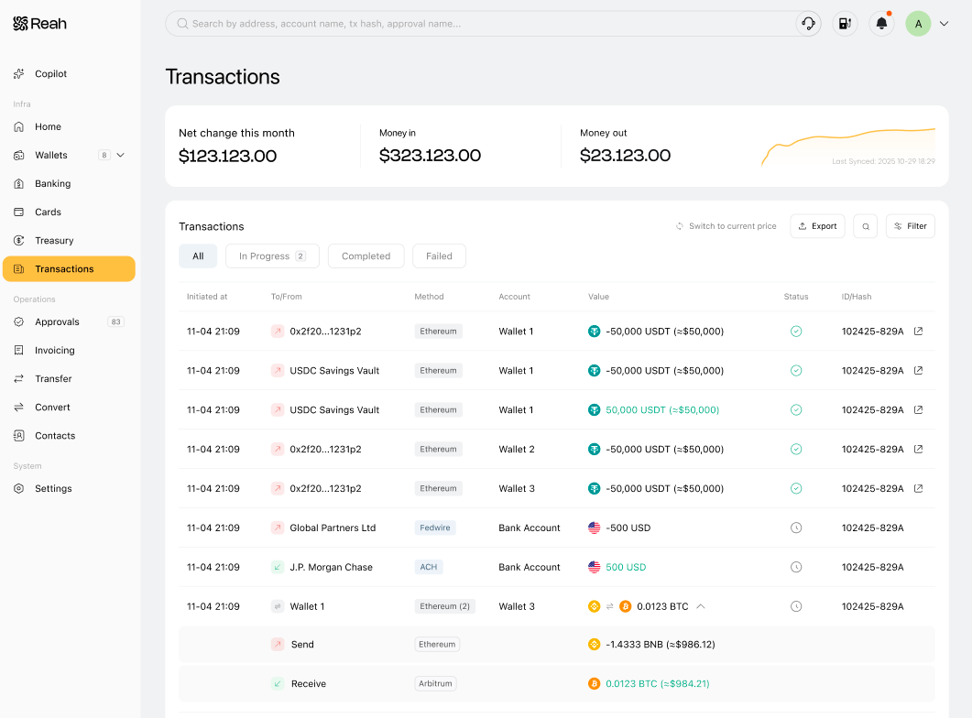The width and height of the screenshot is (972, 718).
Task: Select the Completed tab
Action: click(x=366, y=256)
